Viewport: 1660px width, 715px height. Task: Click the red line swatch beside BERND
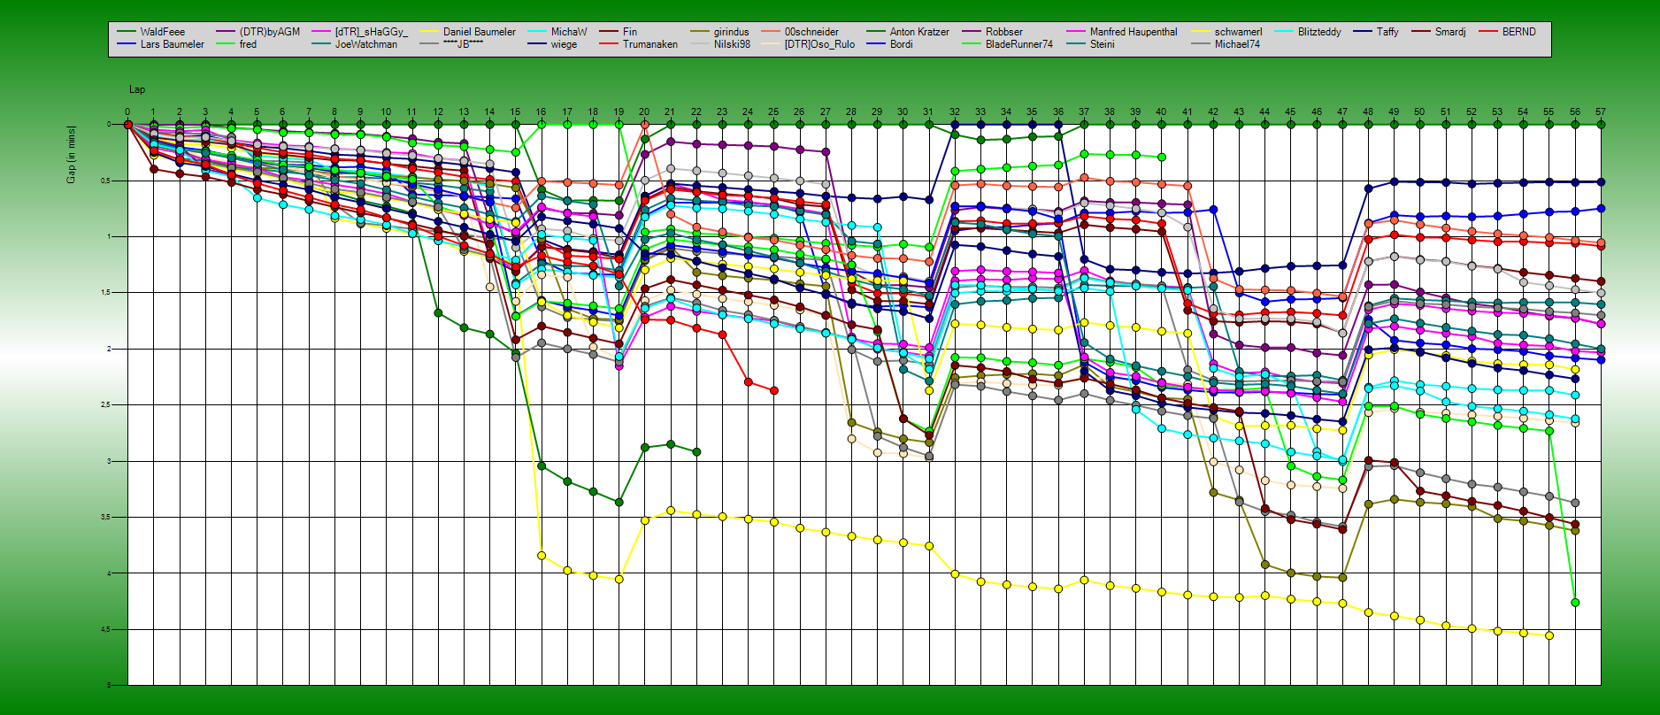[x=1489, y=32]
